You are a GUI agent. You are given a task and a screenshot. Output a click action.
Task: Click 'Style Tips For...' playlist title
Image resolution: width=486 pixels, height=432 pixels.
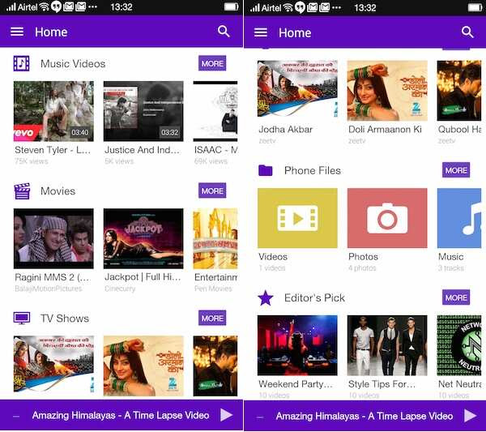pos(382,384)
